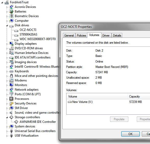Click the Imaging devices camera icon

[11, 62]
